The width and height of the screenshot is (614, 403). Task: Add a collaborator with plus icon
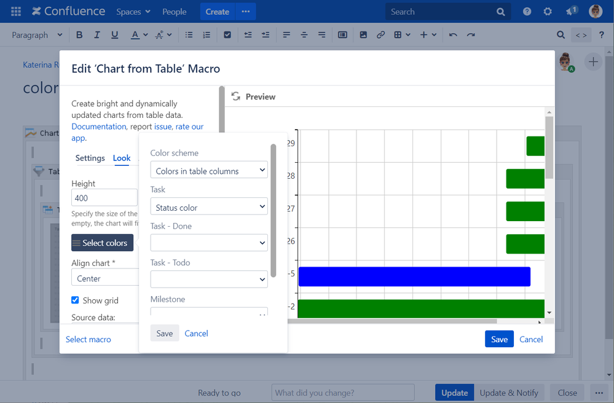[x=593, y=62]
